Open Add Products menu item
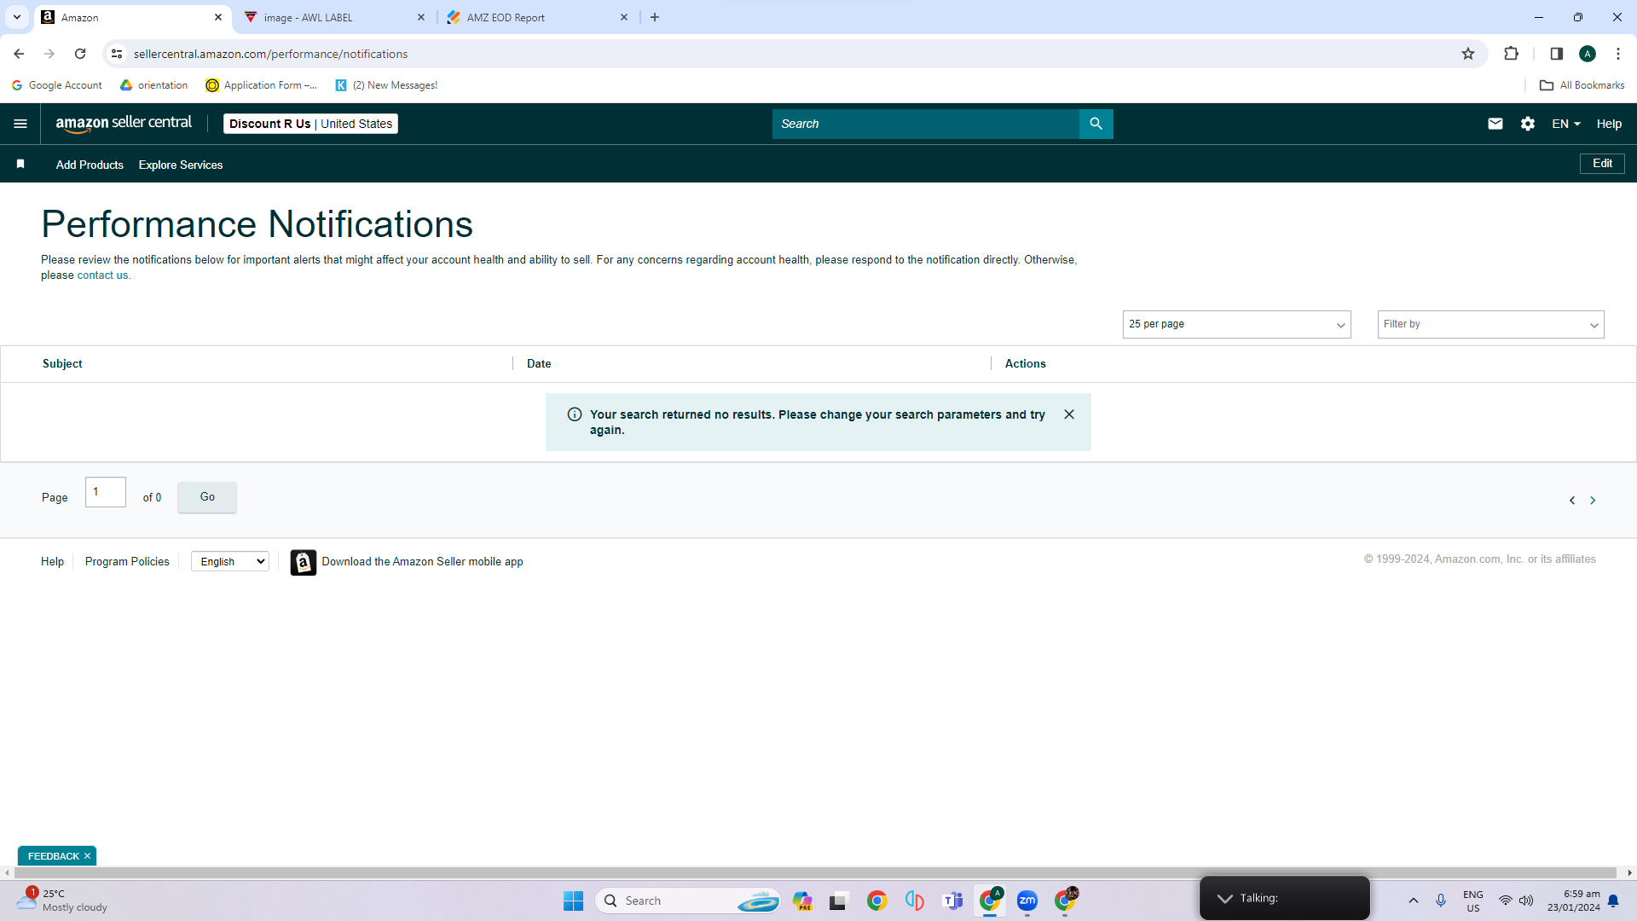Viewport: 1637px width, 921px height. [90, 165]
